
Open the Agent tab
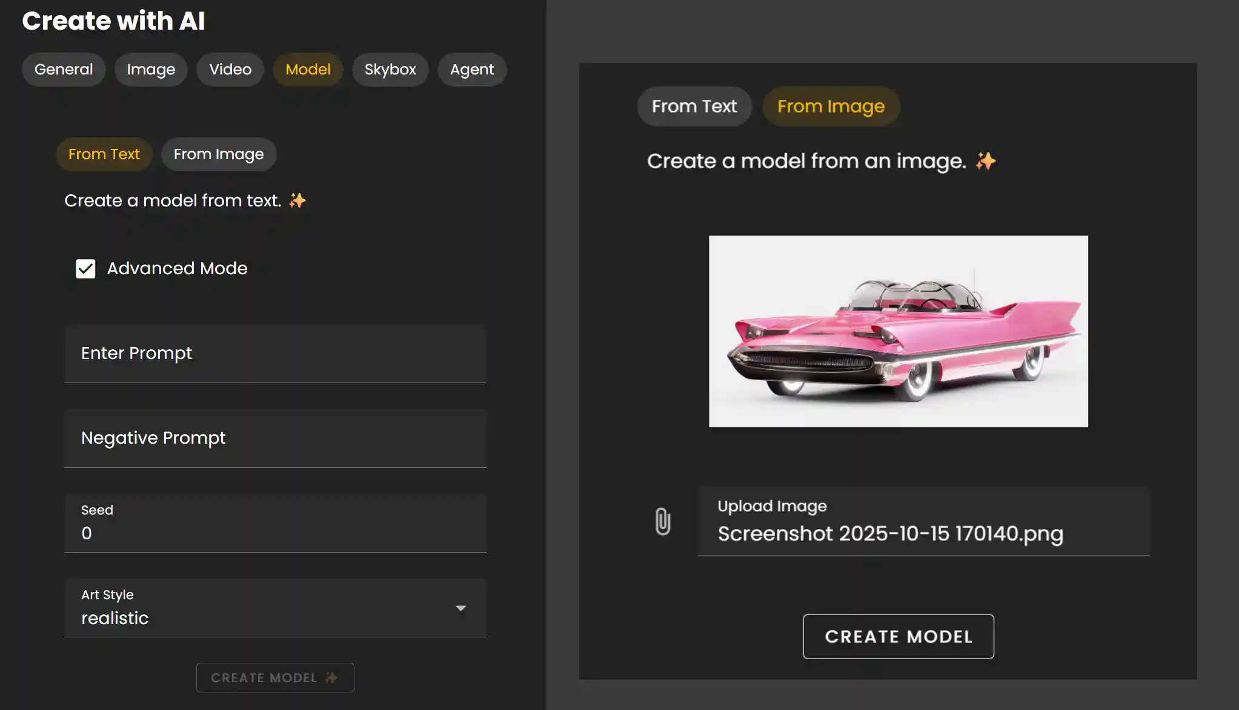tap(471, 69)
